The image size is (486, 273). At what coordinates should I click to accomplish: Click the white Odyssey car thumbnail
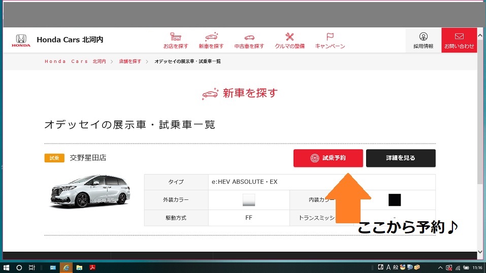(90, 191)
